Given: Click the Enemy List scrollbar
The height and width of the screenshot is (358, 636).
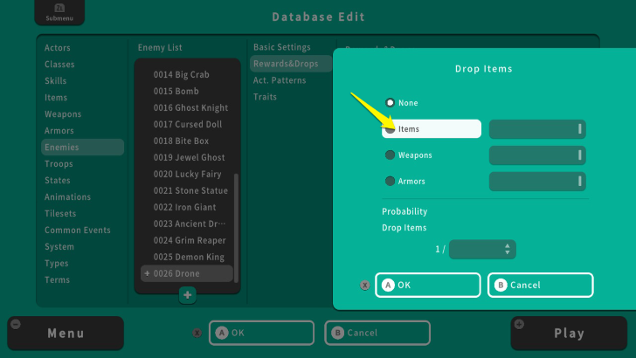Looking at the screenshot, I should [x=236, y=228].
